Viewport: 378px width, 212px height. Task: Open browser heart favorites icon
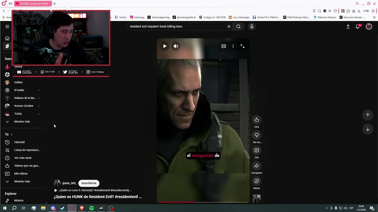[x=335, y=11]
